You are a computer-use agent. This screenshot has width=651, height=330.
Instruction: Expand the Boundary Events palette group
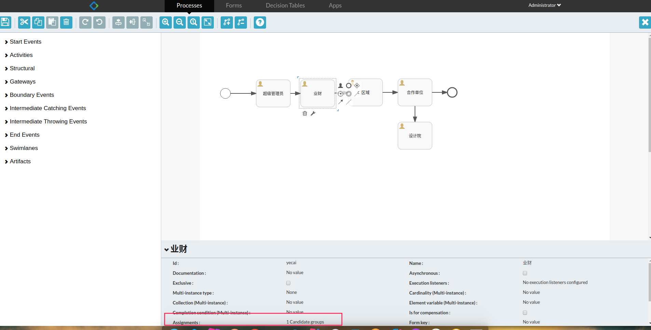click(32, 95)
